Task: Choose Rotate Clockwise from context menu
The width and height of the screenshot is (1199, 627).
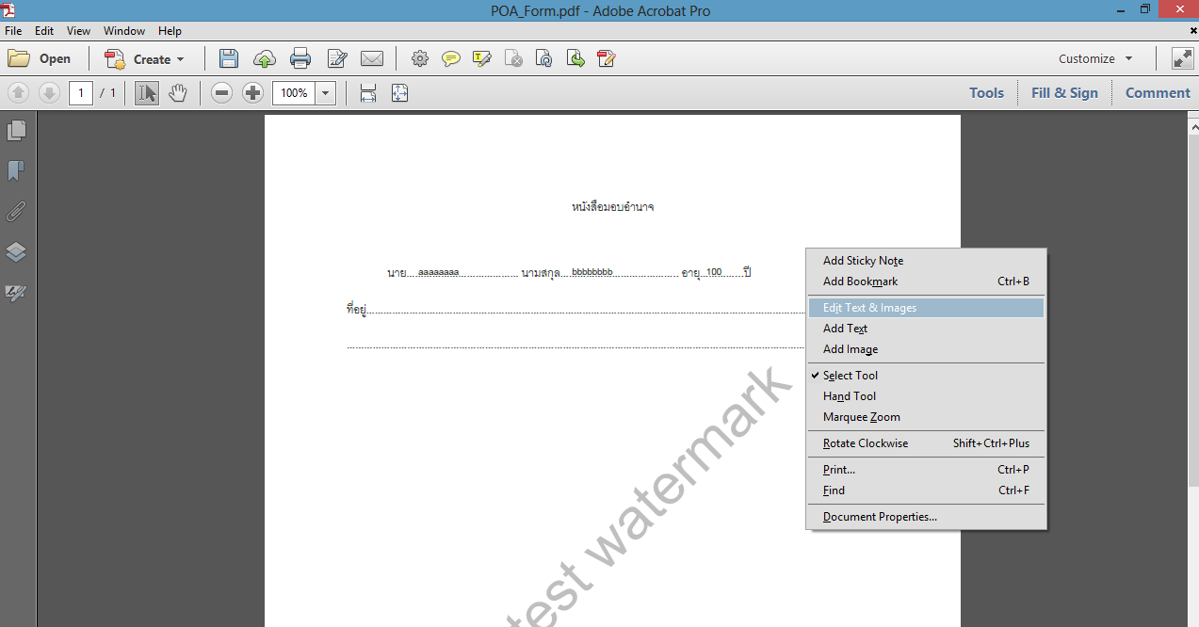Action: (926, 443)
